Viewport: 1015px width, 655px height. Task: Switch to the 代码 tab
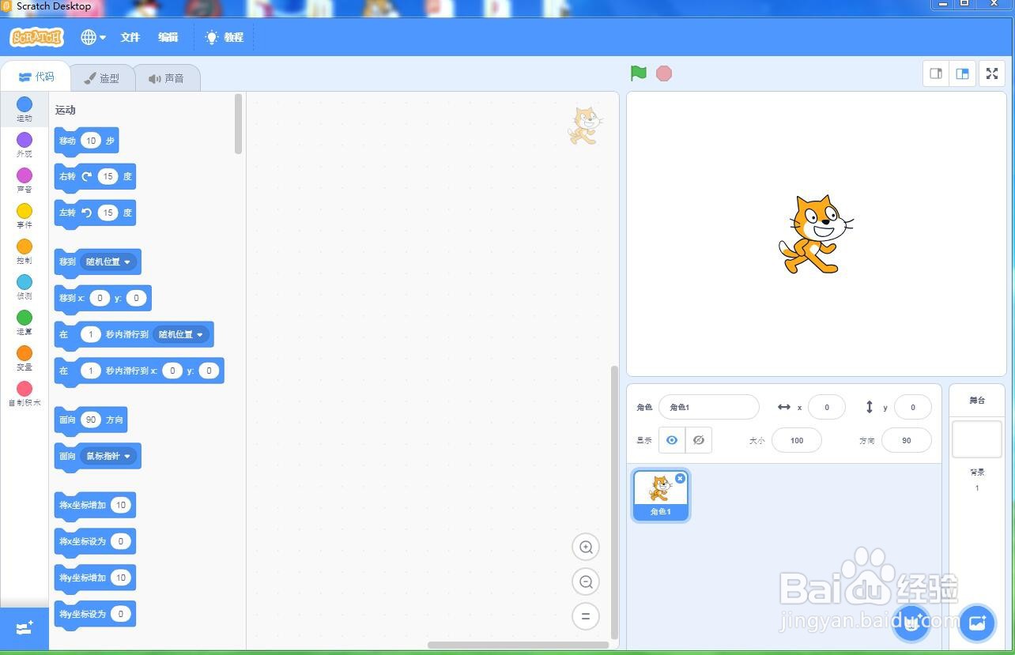point(36,77)
